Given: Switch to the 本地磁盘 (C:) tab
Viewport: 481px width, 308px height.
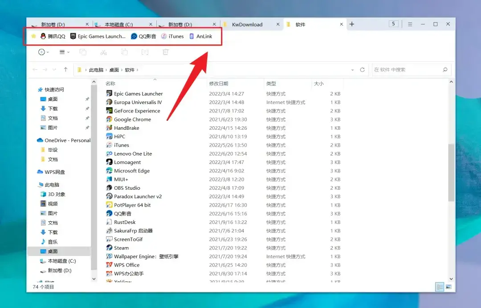Looking at the screenshot, I should [x=118, y=24].
